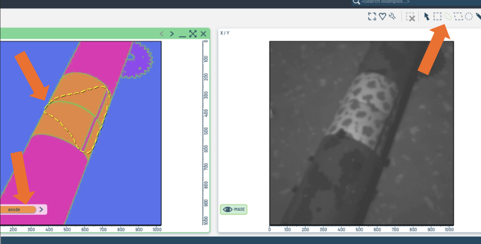The image size is (481, 244).
Task: Open the wrench settings tool
Action: tap(392, 16)
